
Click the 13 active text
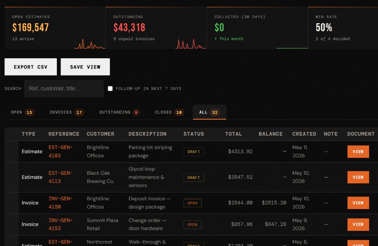[23, 39]
